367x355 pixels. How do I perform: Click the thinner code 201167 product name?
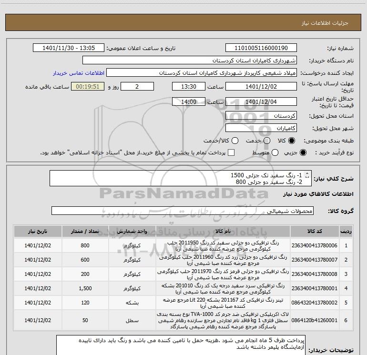click(223, 303)
